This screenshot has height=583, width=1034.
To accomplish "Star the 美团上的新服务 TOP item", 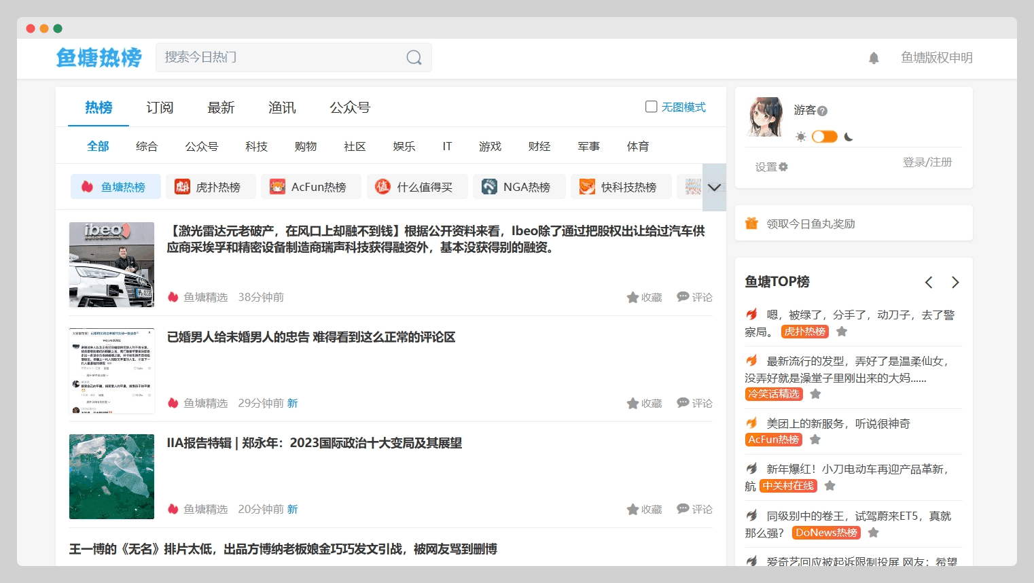I will pos(815,440).
